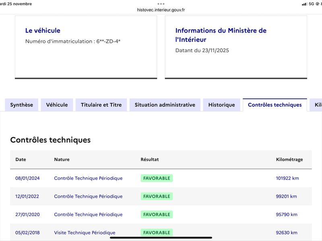Click the Kilométrage column header
Viewport: 322px width, 241px height.
tap(289, 159)
